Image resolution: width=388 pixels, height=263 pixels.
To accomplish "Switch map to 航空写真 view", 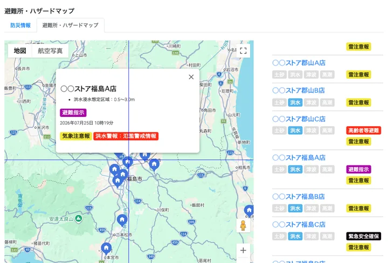I will pyautogui.click(x=50, y=51).
